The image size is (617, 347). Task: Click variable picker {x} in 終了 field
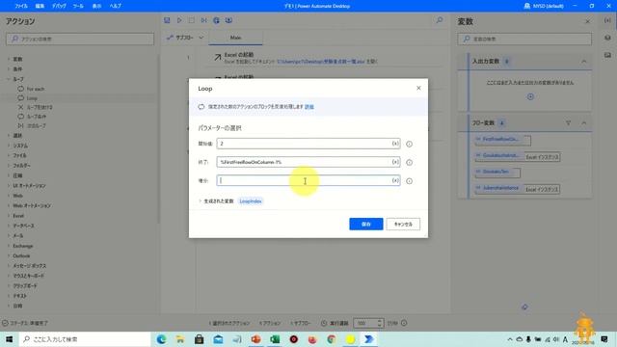click(395, 162)
